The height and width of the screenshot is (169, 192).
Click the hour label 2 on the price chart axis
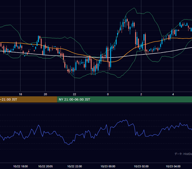click(141, 94)
